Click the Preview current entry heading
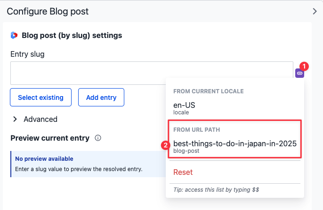Screen dimensions: 323x210 click(50, 138)
